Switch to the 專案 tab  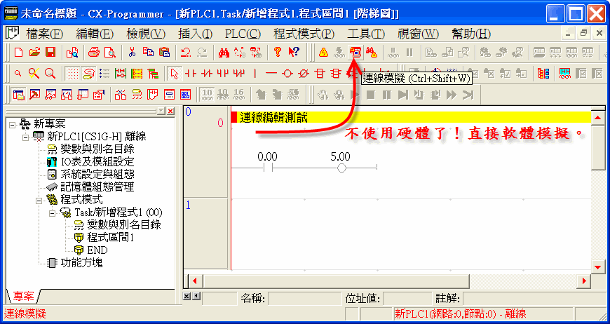23,297
